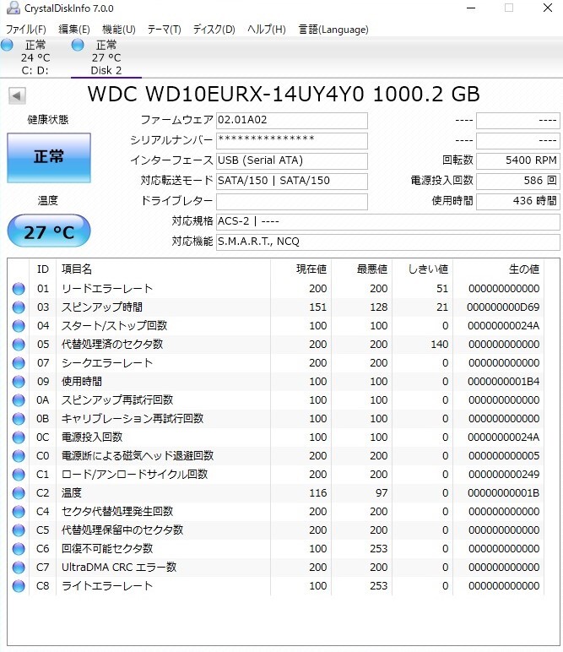Click blue status dot for ID C4 row
The image size is (563, 652).
(x=19, y=512)
